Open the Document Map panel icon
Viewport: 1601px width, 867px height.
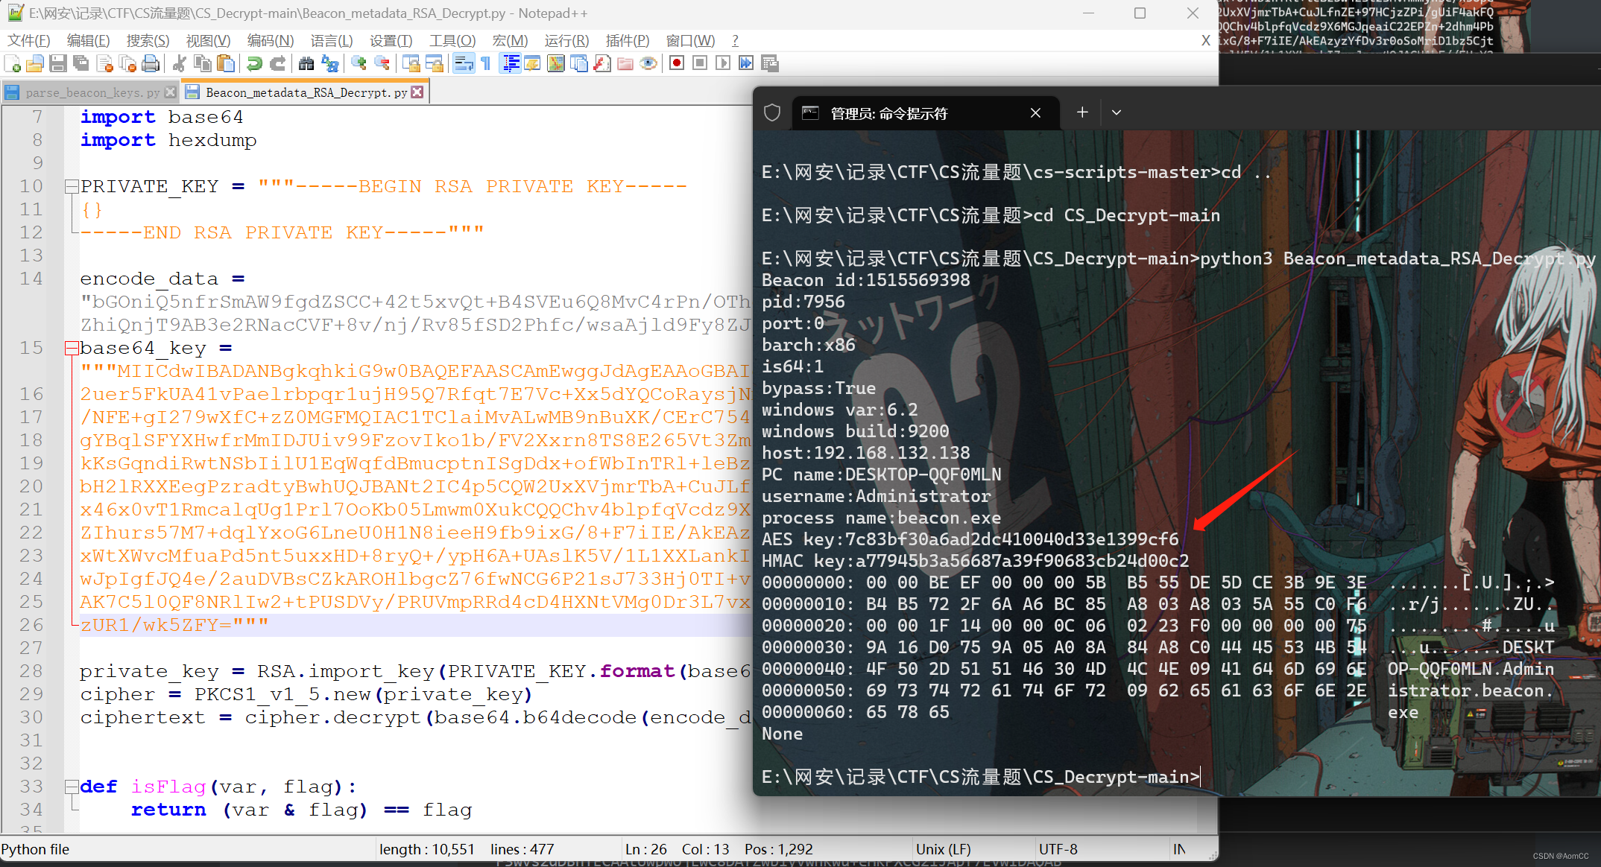pos(555,64)
